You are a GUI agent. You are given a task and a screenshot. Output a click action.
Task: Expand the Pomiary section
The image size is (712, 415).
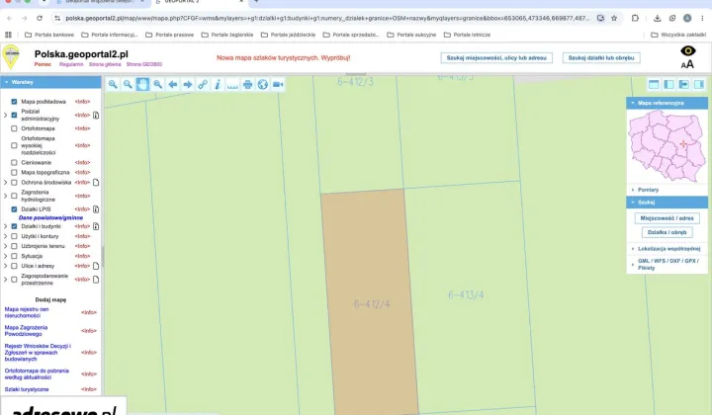(x=667, y=190)
